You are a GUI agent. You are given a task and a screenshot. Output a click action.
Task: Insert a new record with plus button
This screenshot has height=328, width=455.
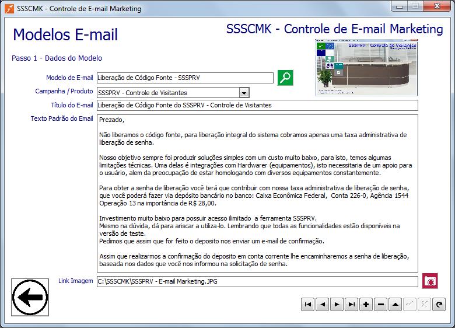pyautogui.click(x=366, y=305)
